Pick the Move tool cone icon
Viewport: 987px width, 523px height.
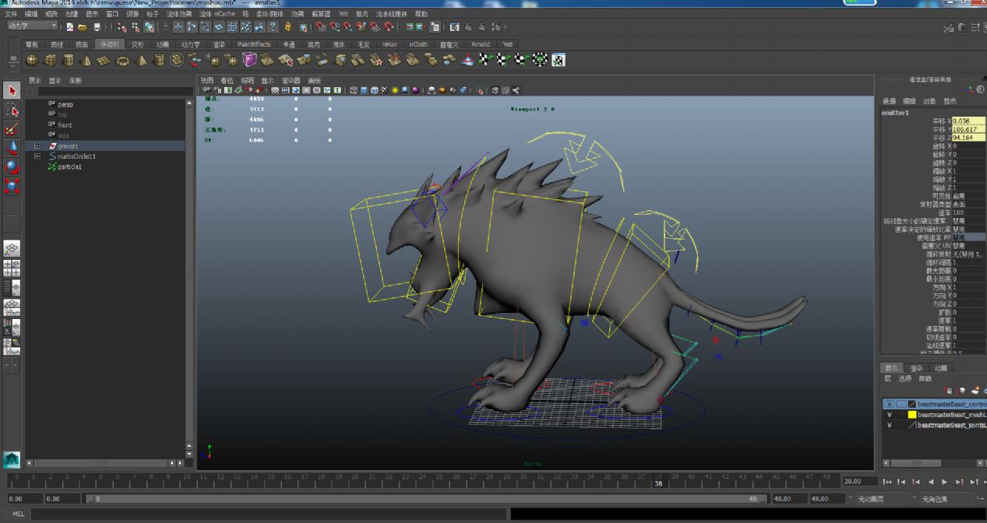pyautogui.click(x=12, y=148)
